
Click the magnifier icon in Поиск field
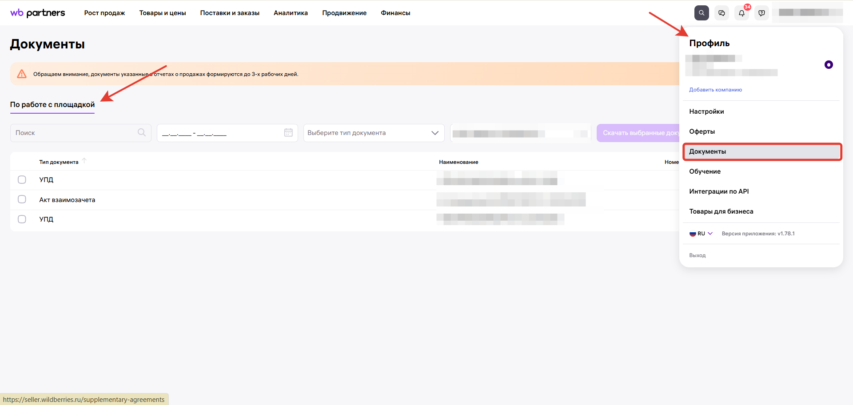(x=142, y=133)
